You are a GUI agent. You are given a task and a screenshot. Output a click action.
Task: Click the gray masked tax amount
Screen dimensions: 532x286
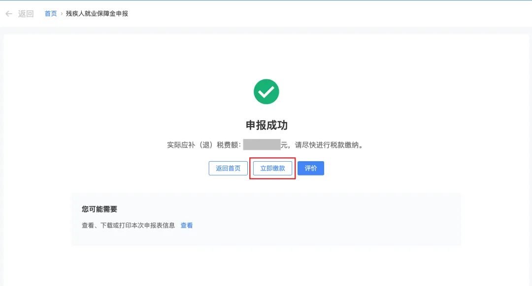click(262, 145)
